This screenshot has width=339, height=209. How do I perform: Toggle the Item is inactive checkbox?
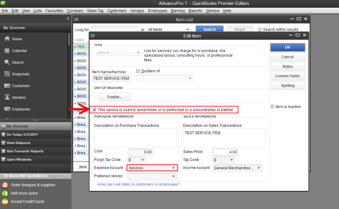coord(272,107)
